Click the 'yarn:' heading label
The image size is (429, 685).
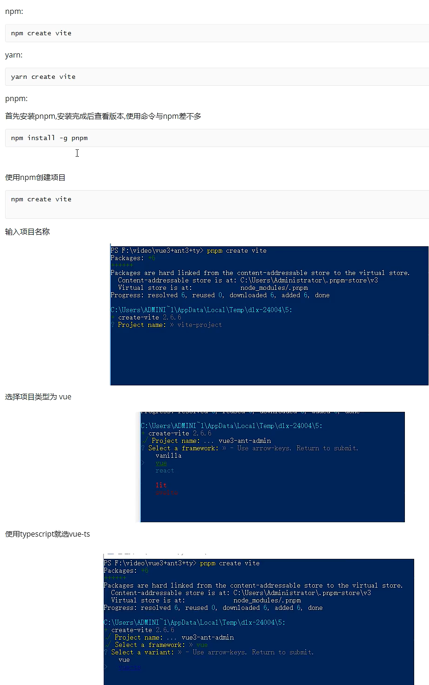(x=13, y=55)
